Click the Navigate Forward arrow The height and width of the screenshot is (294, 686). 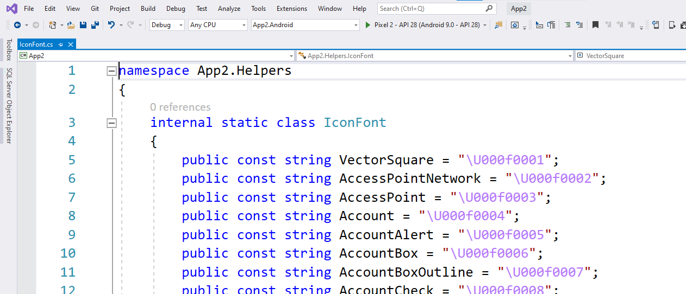click(x=36, y=25)
